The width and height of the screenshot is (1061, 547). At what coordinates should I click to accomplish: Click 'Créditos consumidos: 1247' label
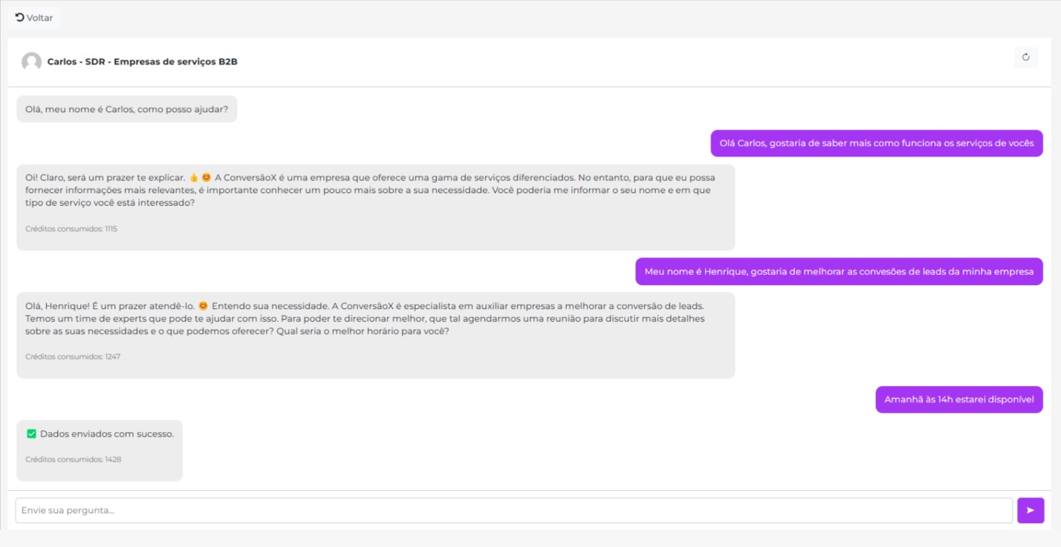[x=73, y=357]
